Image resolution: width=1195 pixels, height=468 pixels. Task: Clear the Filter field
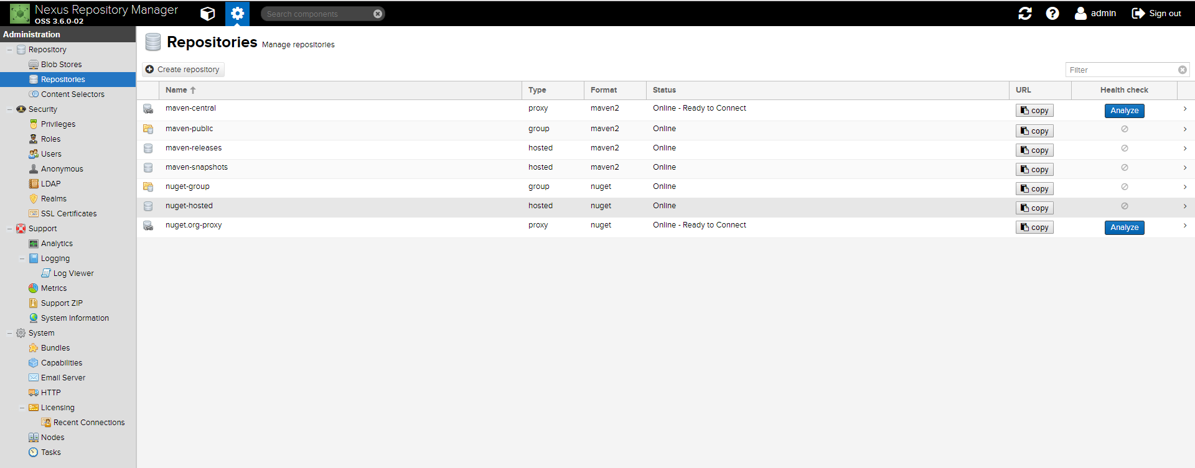point(1183,70)
